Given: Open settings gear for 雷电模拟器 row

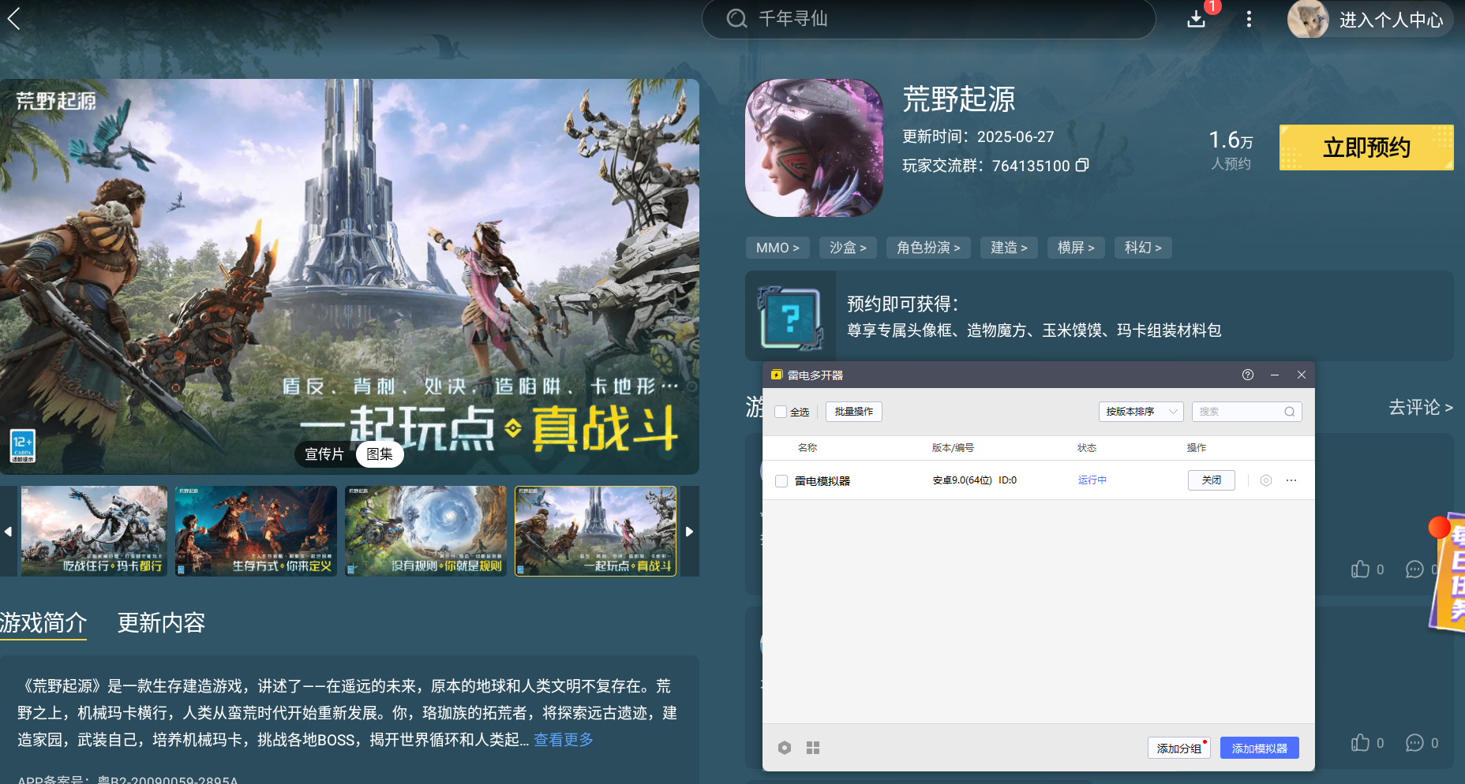Looking at the screenshot, I should click(1266, 480).
